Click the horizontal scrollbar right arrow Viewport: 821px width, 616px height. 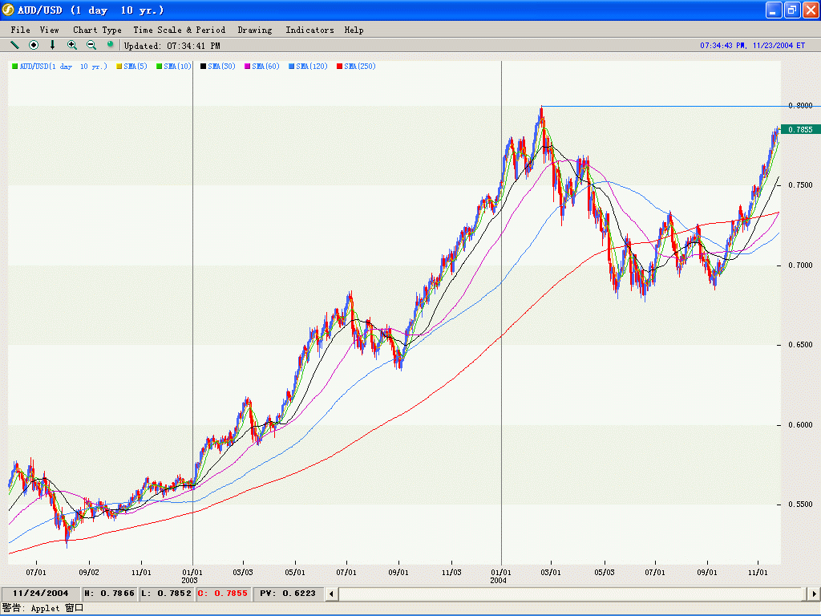[814, 594]
